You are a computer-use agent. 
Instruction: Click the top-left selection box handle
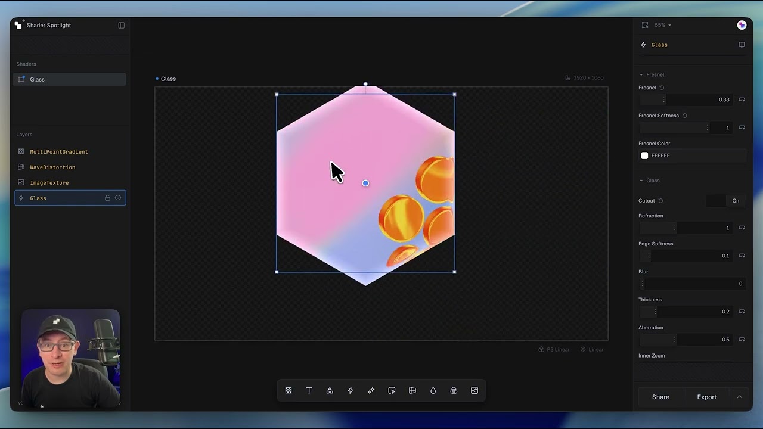(277, 94)
